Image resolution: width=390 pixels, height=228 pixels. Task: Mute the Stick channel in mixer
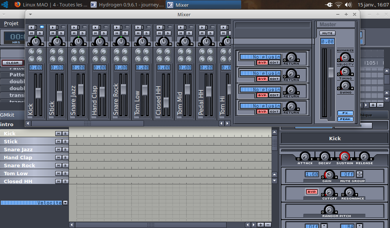(53, 33)
